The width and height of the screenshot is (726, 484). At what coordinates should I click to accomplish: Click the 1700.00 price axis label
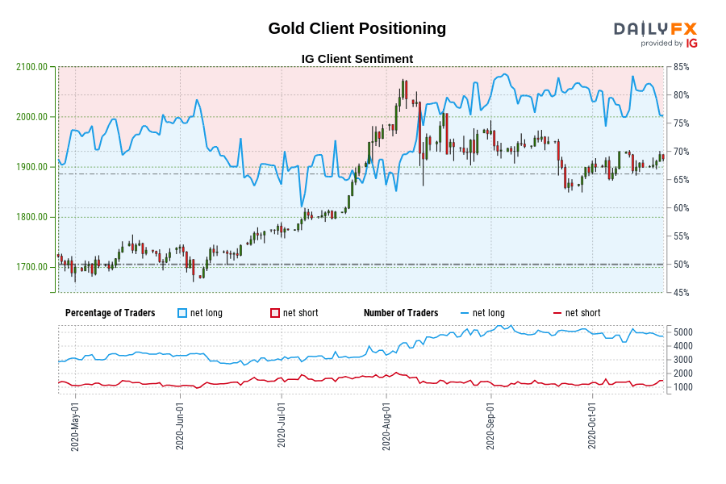32,267
